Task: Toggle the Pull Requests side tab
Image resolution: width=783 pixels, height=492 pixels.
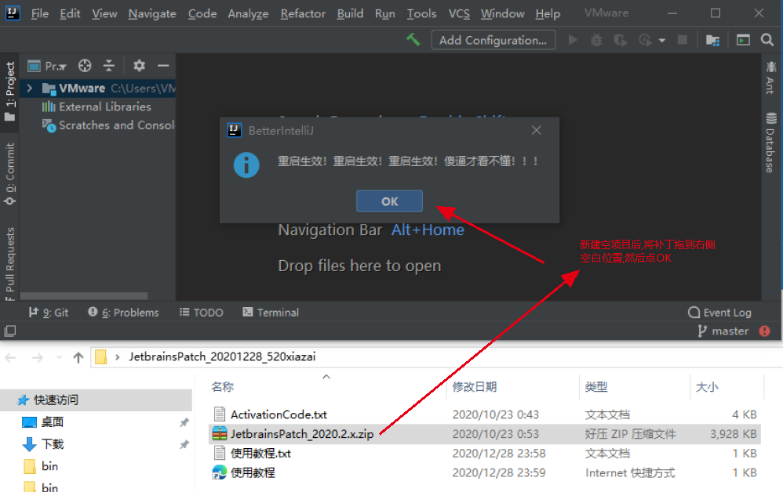Action: tap(9, 263)
